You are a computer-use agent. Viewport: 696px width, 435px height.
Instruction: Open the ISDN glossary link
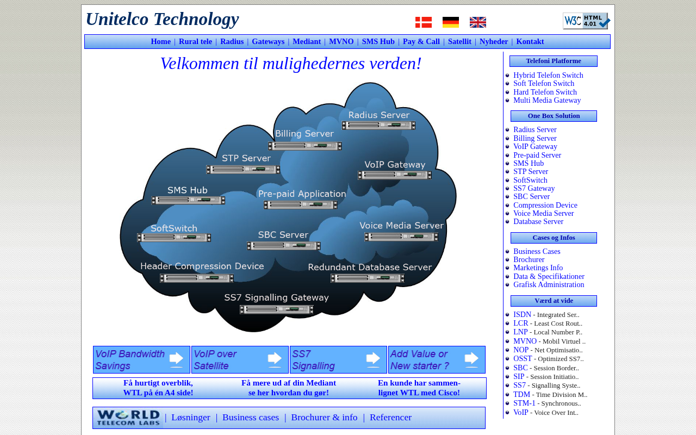pyautogui.click(x=522, y=315)
